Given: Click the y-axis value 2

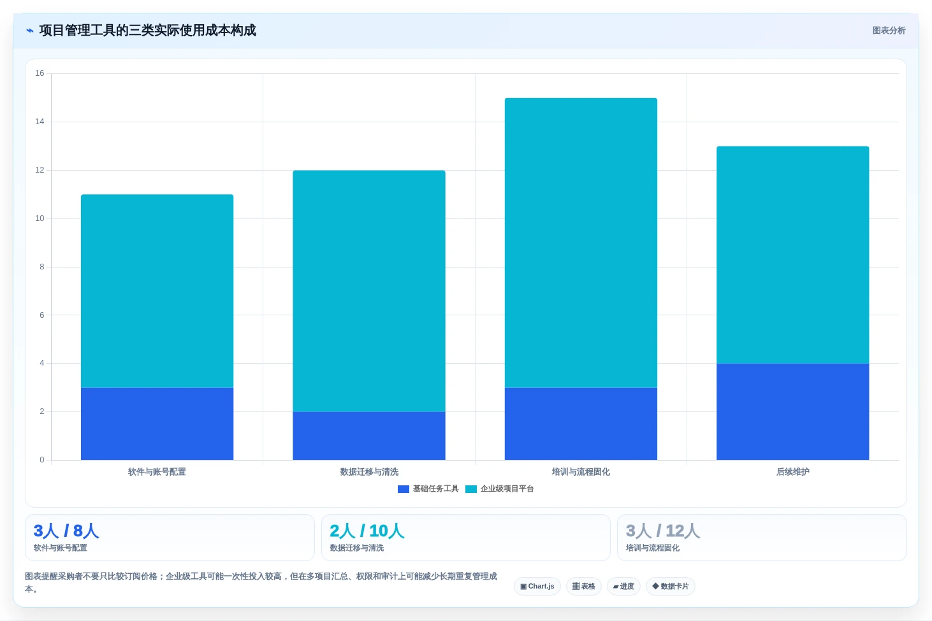Looking at the screenshot, I should pos(42,411).
